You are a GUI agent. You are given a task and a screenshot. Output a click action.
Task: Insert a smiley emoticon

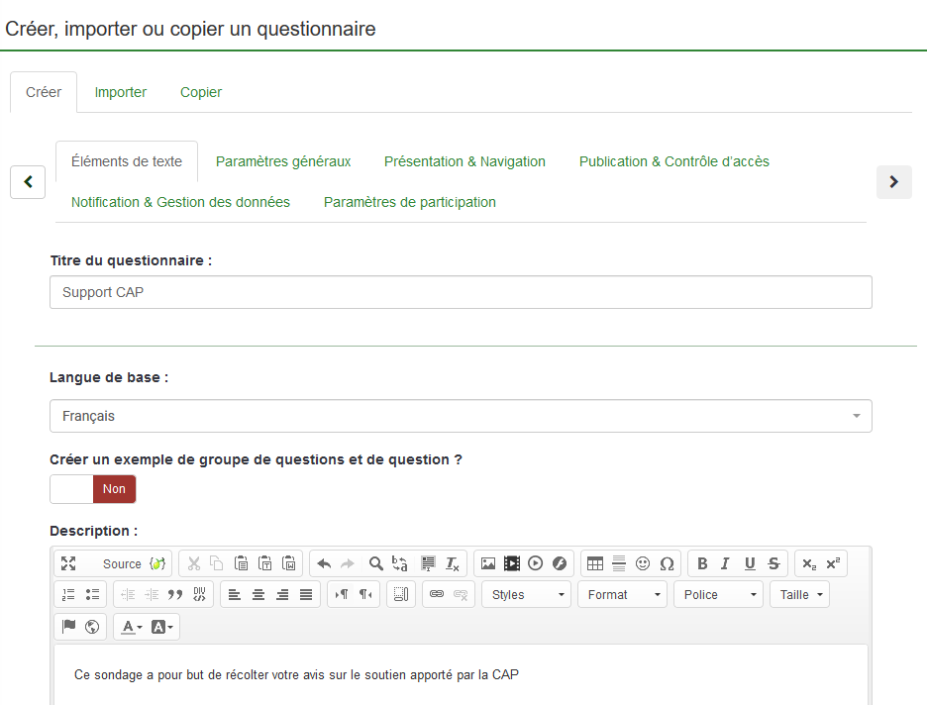coord(643,563)
